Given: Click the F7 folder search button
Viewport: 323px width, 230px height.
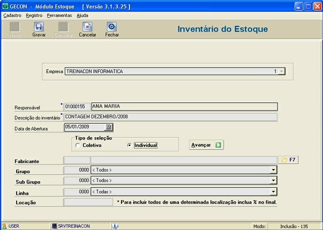Looking at the screenshot, I should (x=288, y=160).
